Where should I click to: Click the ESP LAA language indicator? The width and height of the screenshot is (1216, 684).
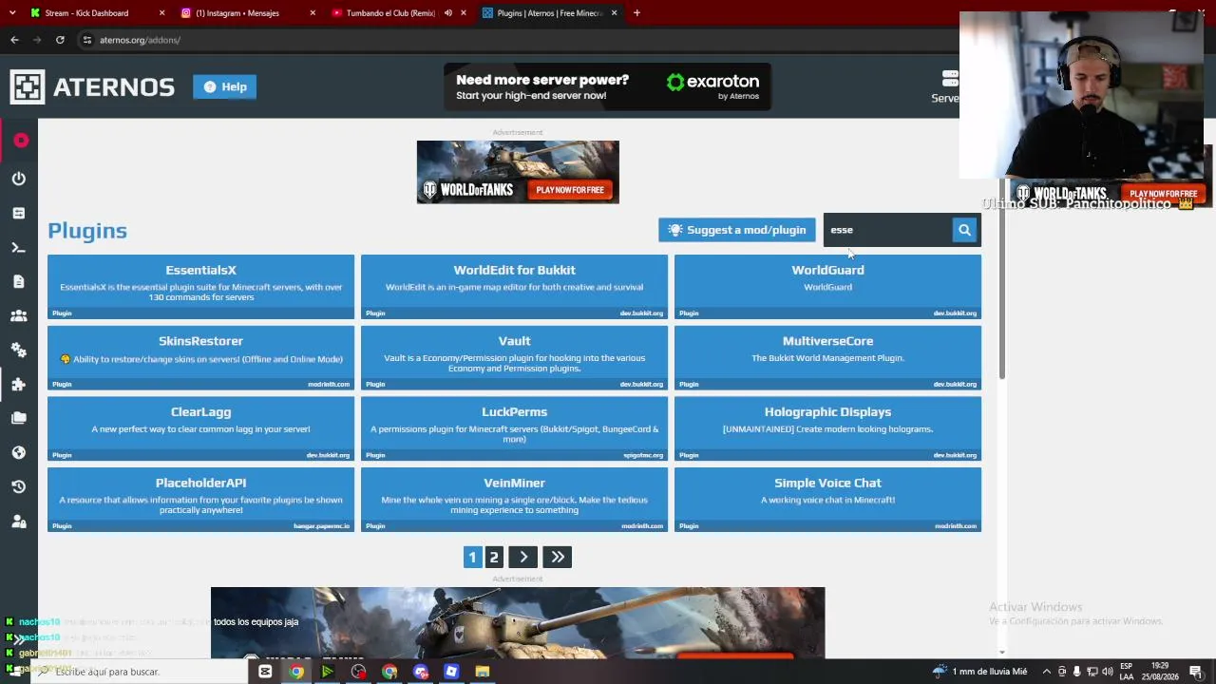pyautogui.click(x=1127, y=672)
